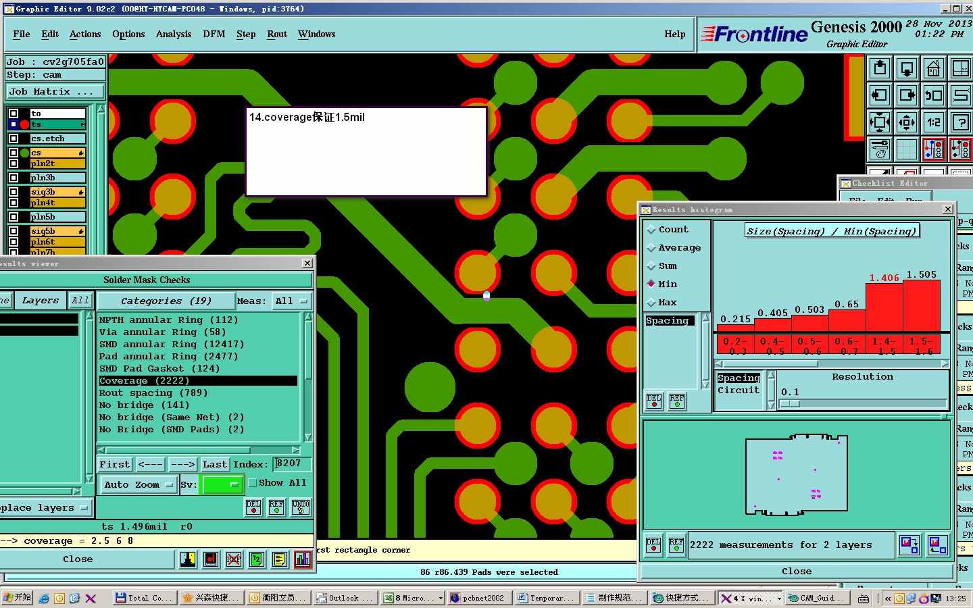Click the question mark frame icon

[961, 122]
